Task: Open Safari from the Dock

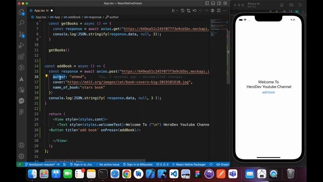Action: point(115,174)
